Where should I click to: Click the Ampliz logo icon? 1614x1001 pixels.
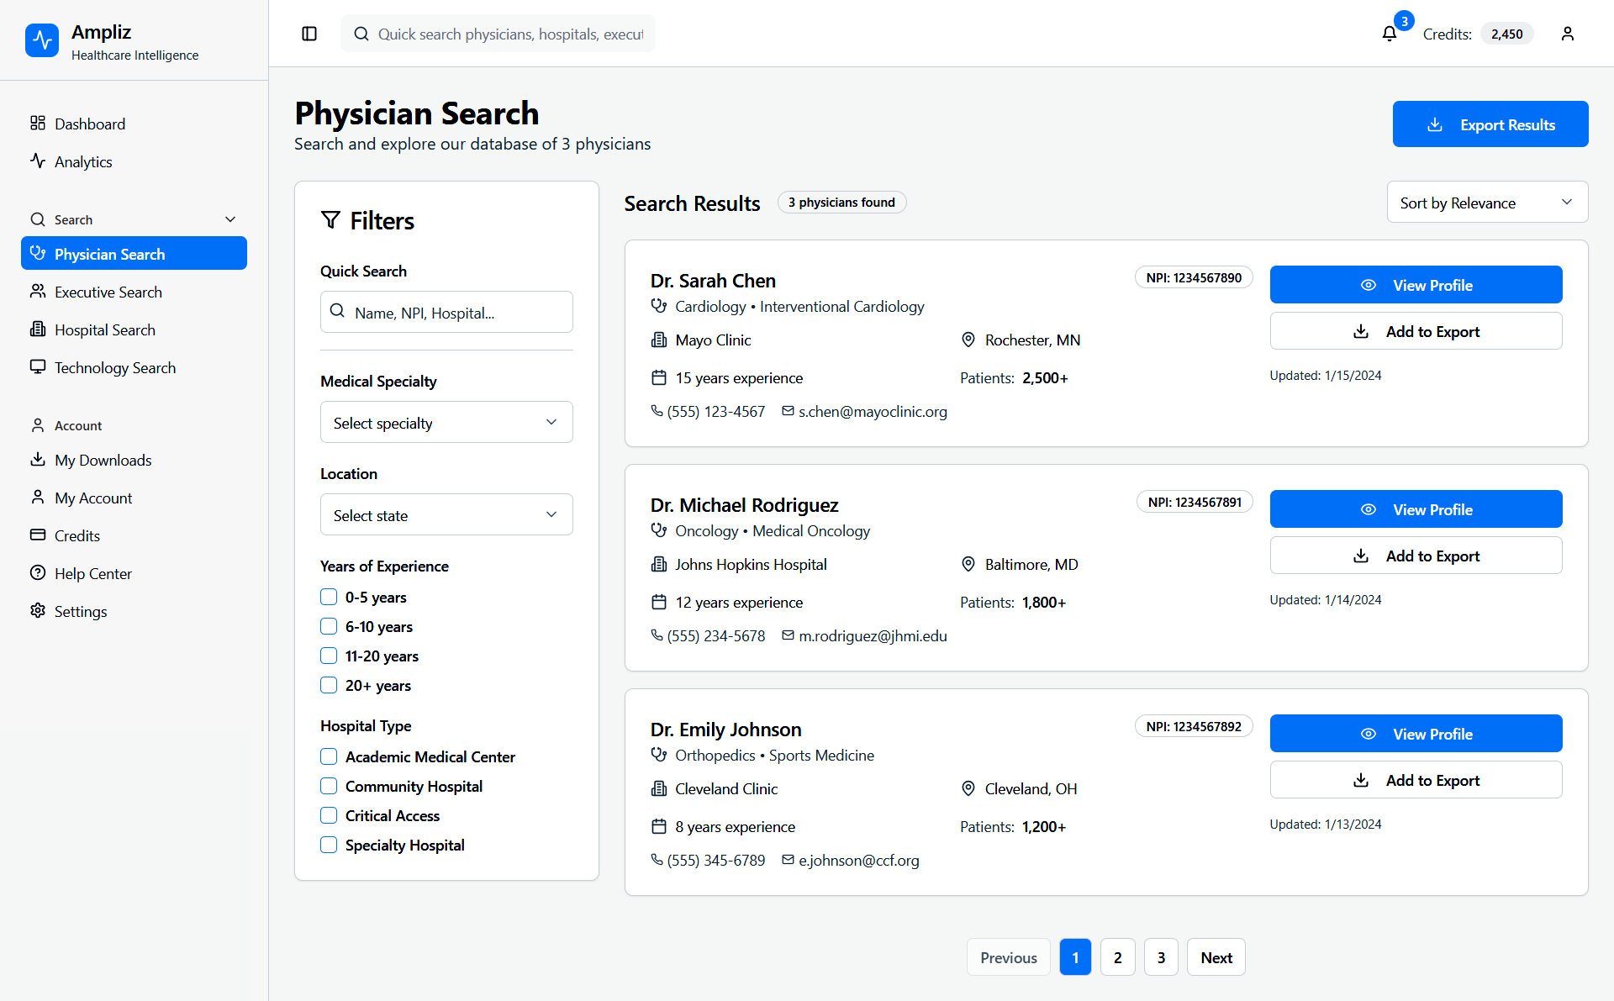point(42,40)
